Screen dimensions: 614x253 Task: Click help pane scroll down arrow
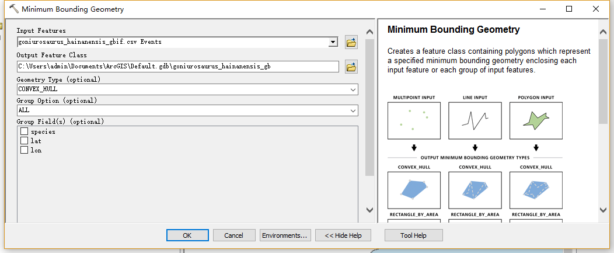pos(603,209)
